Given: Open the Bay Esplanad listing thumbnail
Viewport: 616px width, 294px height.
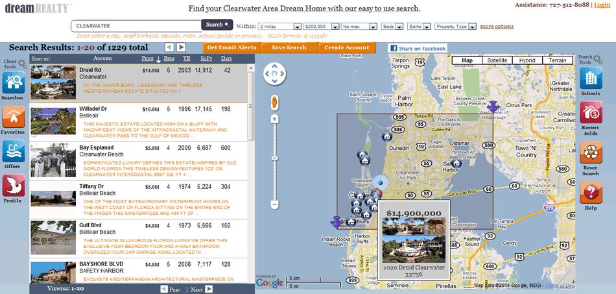Looking at the screenshot, I should [x=53, y=160].
